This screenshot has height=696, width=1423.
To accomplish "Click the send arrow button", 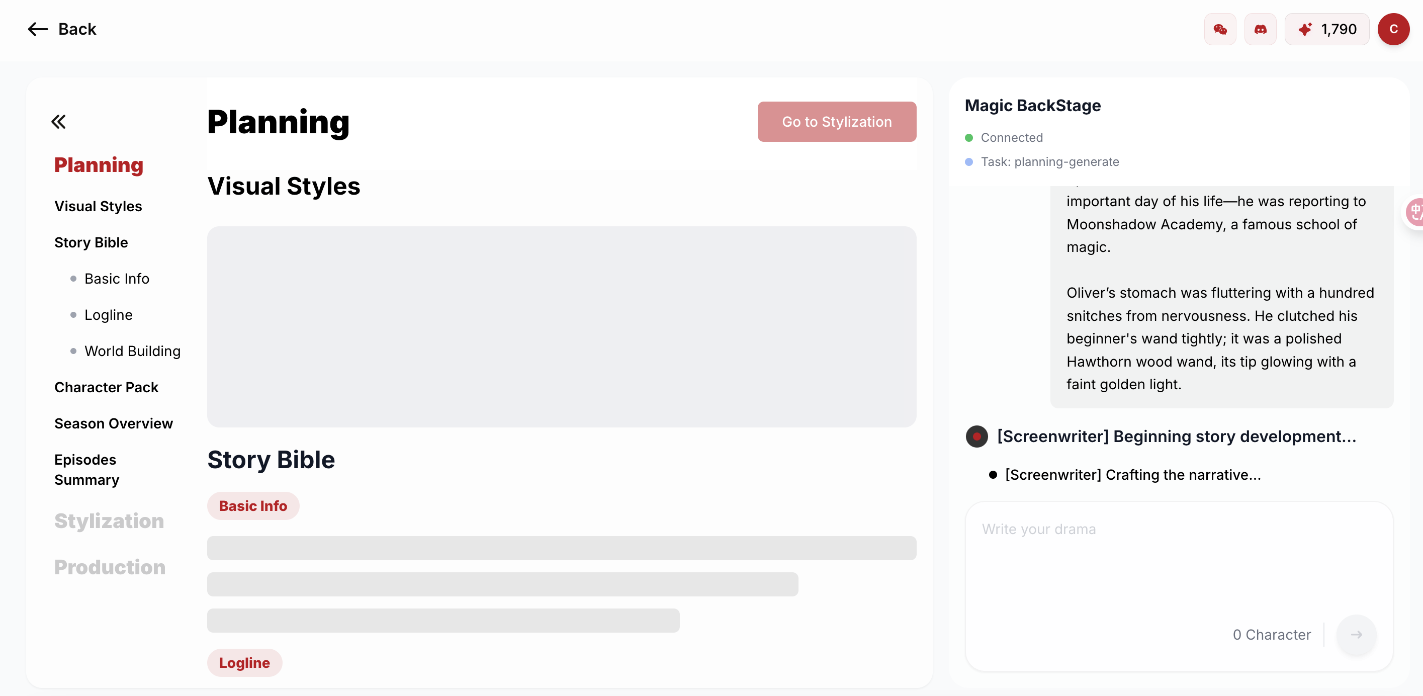I will coord(1356,635).
